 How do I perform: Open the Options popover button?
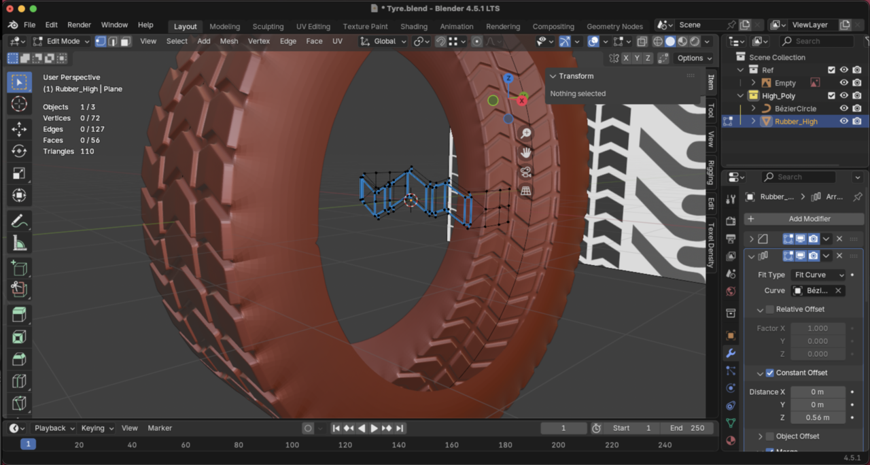(694, 58)
